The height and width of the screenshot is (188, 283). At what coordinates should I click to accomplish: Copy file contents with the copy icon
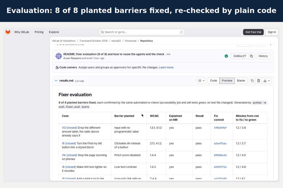(x=252, y=81)
